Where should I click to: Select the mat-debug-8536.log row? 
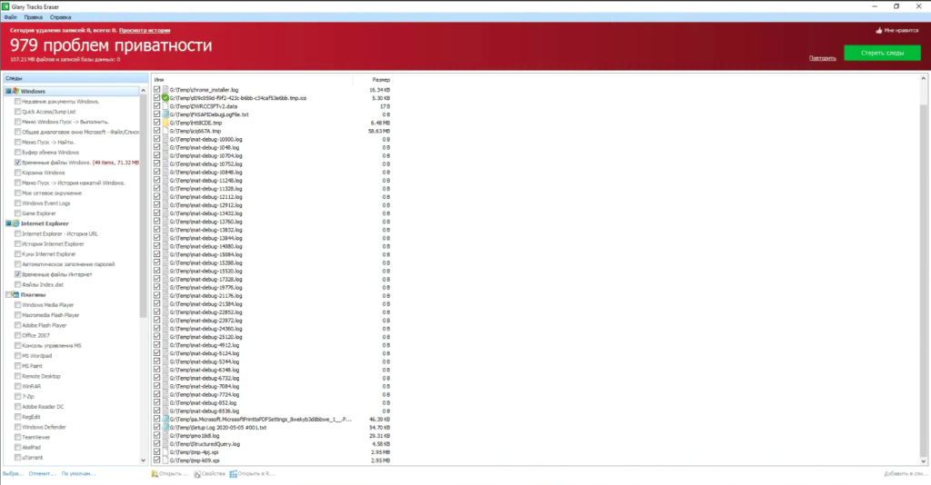tap(272, 411)
